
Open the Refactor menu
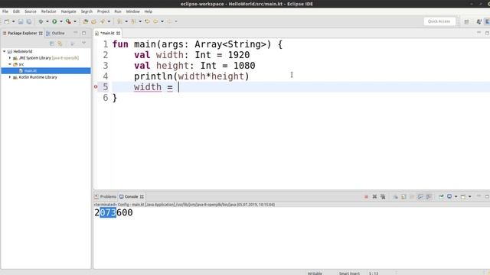49,11
